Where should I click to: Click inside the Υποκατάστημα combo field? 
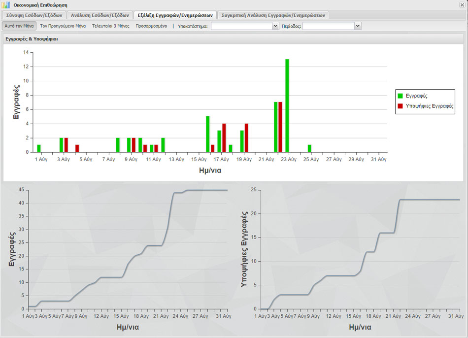pos(241,26)
